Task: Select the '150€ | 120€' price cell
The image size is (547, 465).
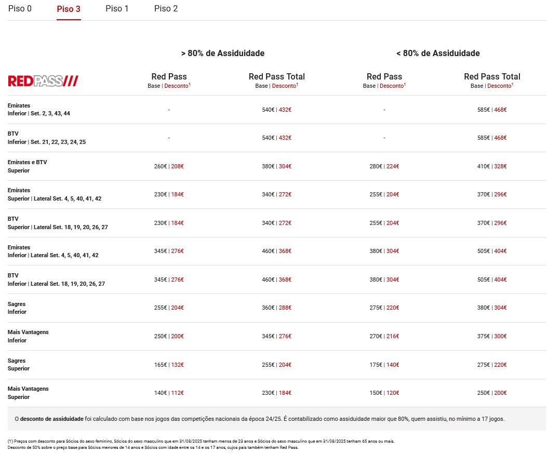Action: pos(384,393)
